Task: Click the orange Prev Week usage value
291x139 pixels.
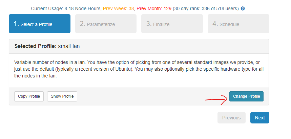Action: pyautogui.click(x=118, y=8)
